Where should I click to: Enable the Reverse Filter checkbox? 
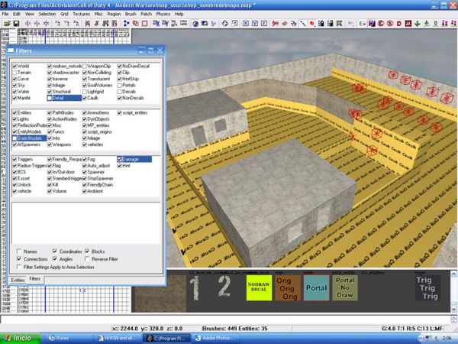tap(87, 259)
